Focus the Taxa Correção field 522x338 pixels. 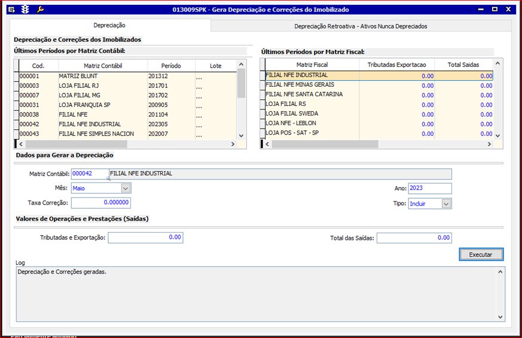tap(100, 203)
